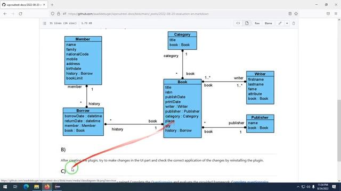Viewport: 341px width, 191px height.
Task: Click the tracking protection shield icon
Action: (53, 14)
